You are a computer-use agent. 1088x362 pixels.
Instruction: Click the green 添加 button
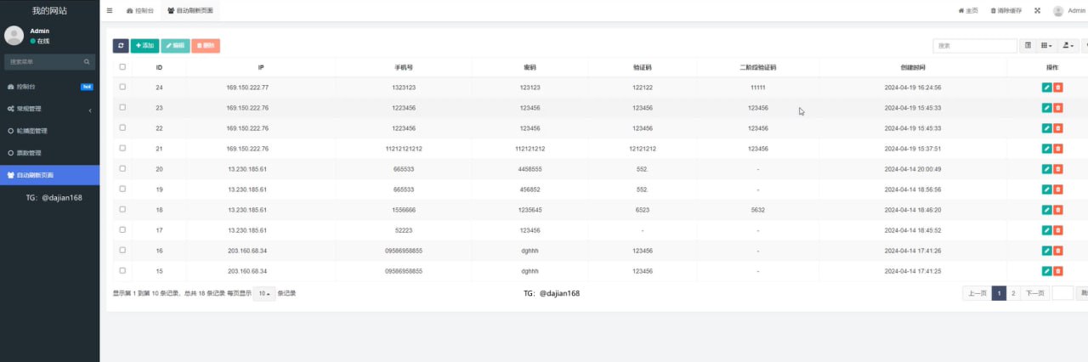pyautogui.click(x=144, y=45)
